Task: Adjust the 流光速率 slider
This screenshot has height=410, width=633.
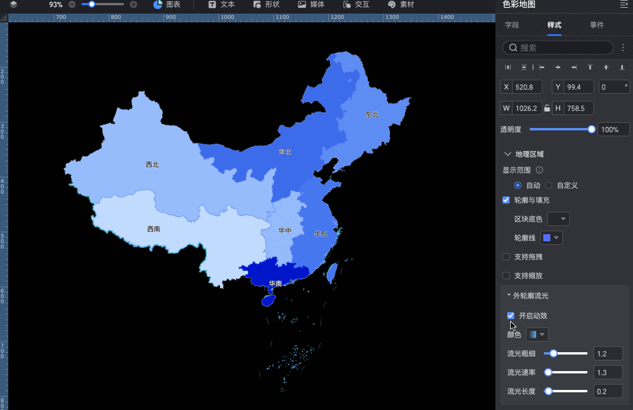Action: tap(565, 372)
